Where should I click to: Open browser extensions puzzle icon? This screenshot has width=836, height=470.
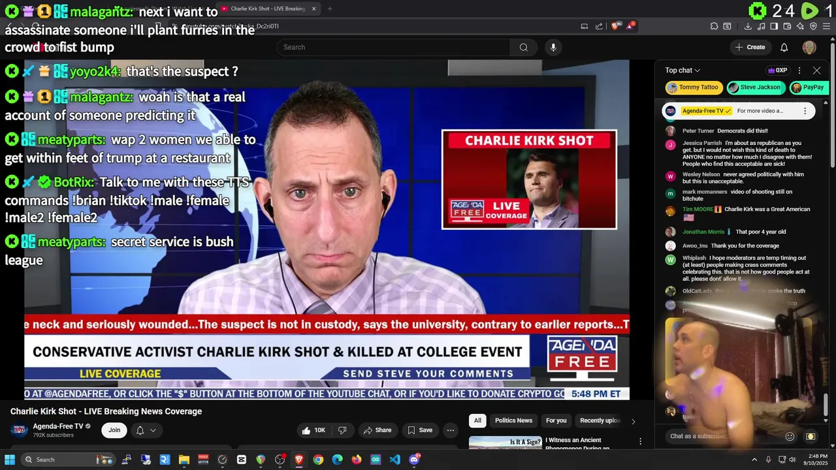[x=714, y=26]
